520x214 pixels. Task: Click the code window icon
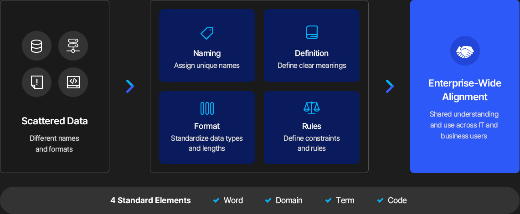73,82
